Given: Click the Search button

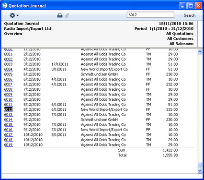Looking at the screenshot, I should (x=190, y=15).
